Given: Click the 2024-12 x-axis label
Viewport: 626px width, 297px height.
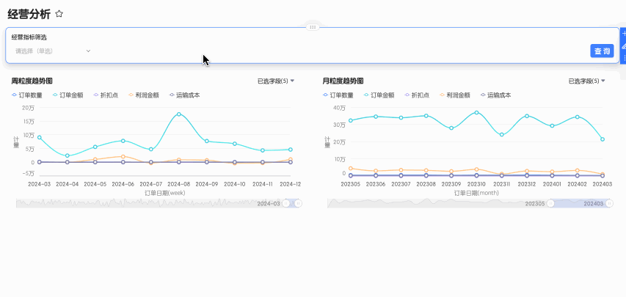Looking at the screenshot, I should tap(290, 184).
